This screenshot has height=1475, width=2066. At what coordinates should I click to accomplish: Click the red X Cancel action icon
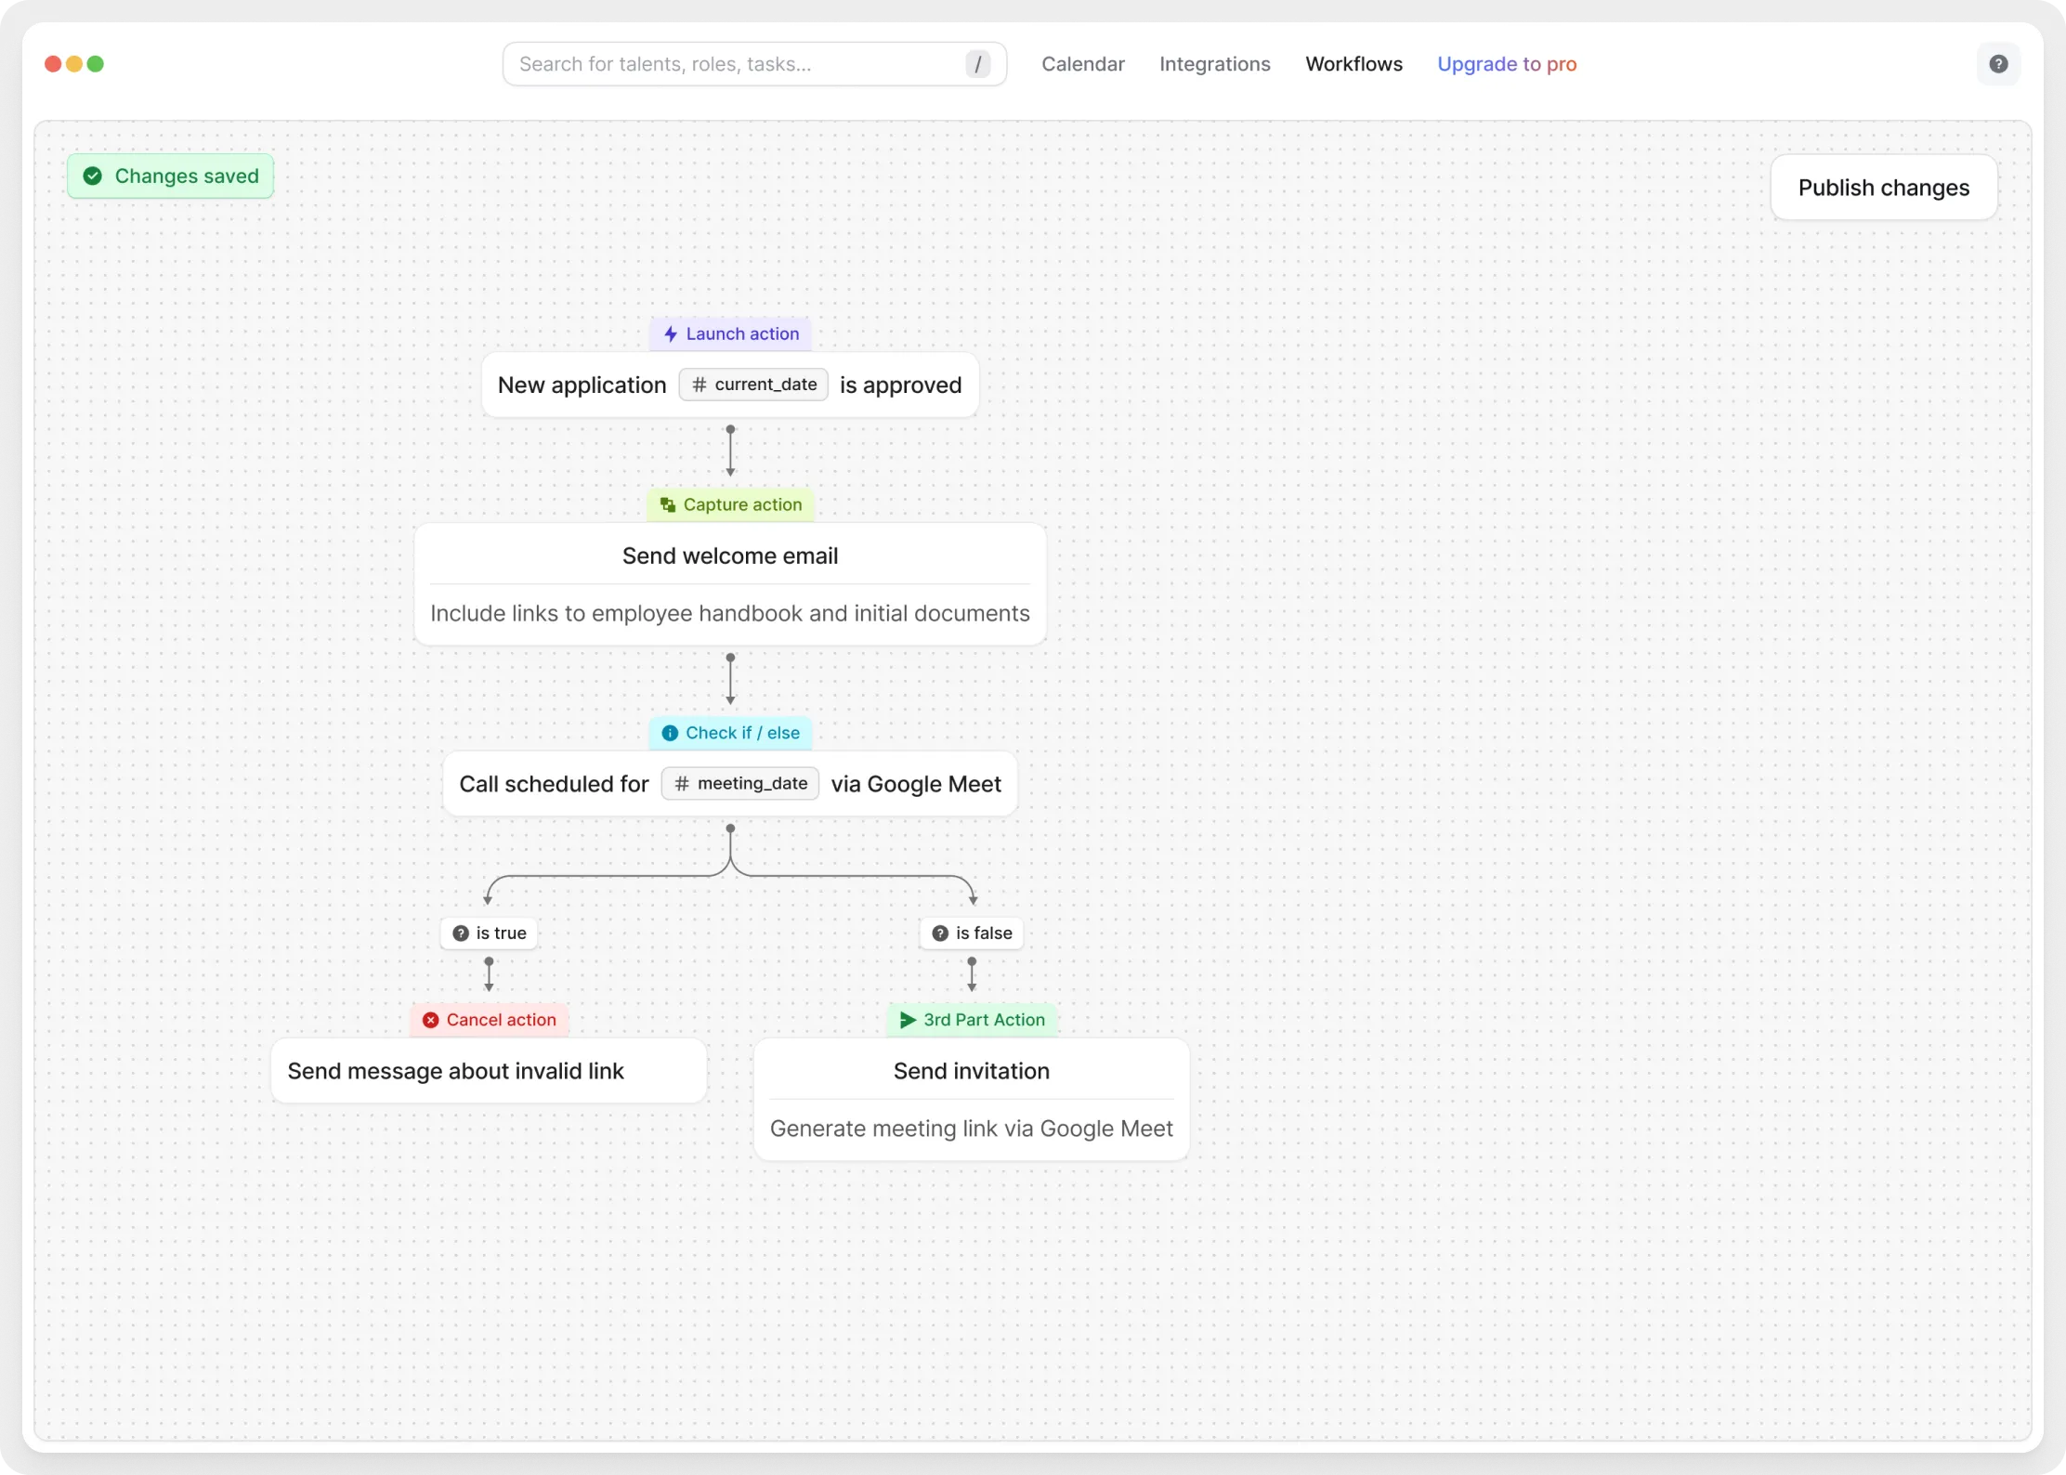pyautogui.click(x=431, y=1020)
